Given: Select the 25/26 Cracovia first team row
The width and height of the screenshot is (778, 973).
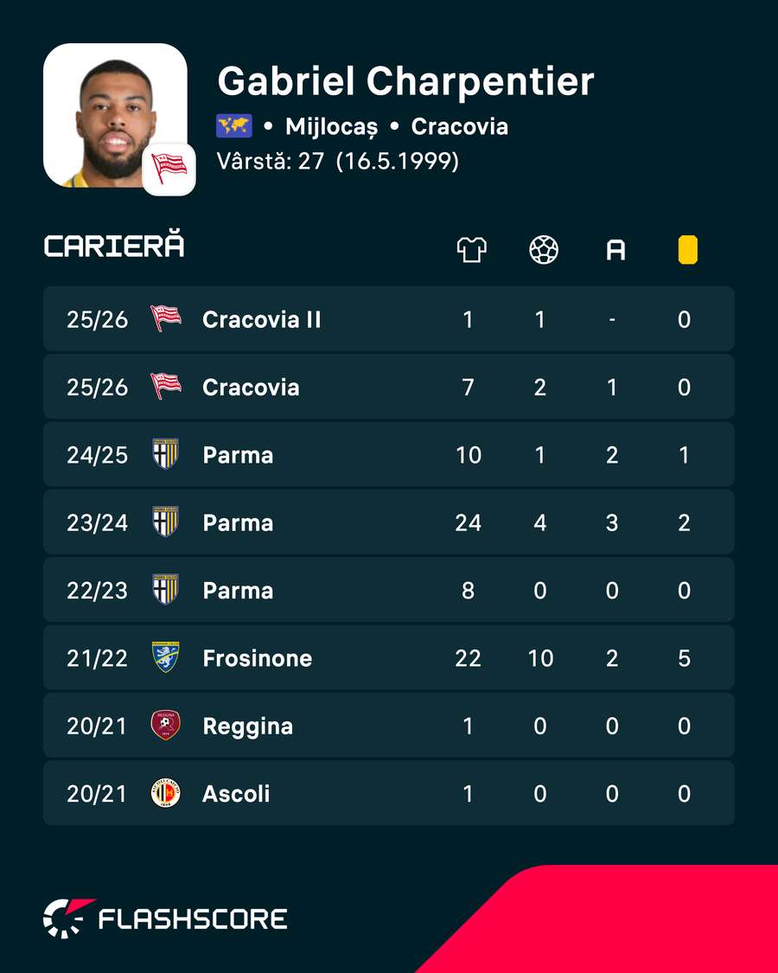Looking at the screenshot, I should click(389, 387).
